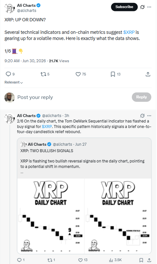157x264 pixels.
Task: Click the Subscribe button
Action: click(x=124, y=7)
